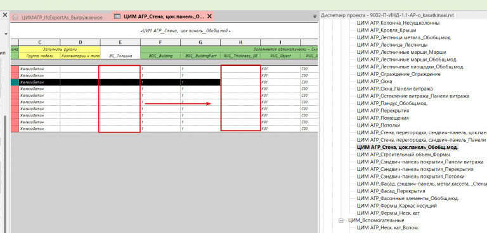Open ЦИМ АГР_Лестничные марши_Обобщ.мод. schedule
Viewport: 487px width, 233px height.
pos(407,60)
